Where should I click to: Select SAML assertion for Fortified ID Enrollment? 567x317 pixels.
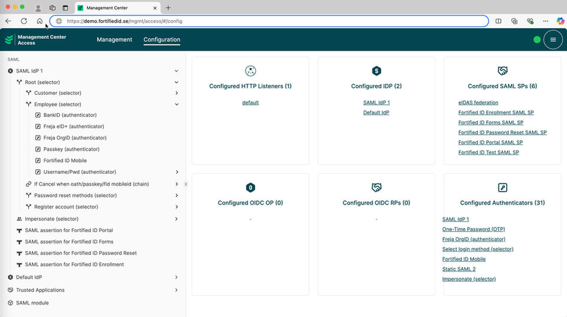coord(74,265)
